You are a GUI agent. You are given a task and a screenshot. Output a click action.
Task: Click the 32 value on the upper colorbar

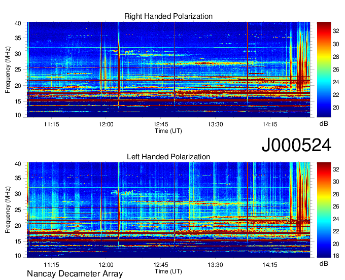(336, 31)
